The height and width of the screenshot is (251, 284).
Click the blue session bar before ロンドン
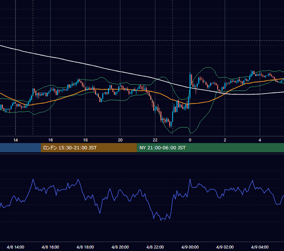coord(20,148)
